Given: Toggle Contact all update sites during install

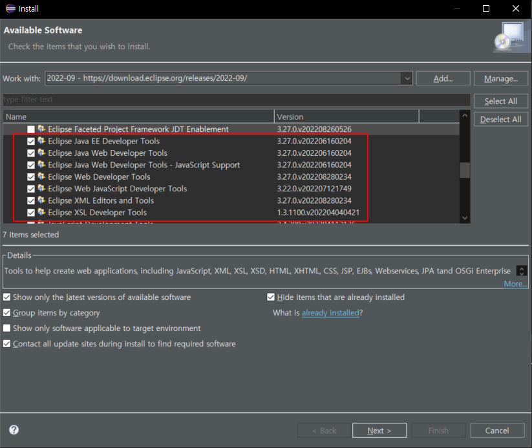Looking at the screenshot, I should (6, 343).
